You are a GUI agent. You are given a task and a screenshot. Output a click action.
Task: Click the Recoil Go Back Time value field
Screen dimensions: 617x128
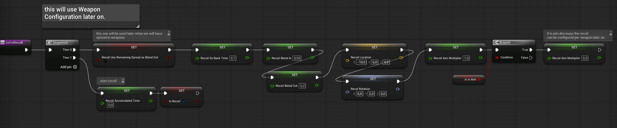233,58
